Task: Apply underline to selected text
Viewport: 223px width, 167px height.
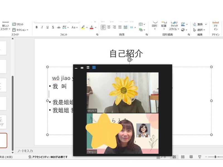Action: click(48, 27)
